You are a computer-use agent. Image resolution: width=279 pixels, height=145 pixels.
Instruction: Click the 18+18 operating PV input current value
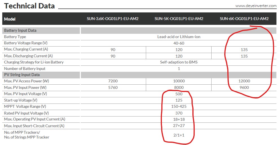click(179, 119)
